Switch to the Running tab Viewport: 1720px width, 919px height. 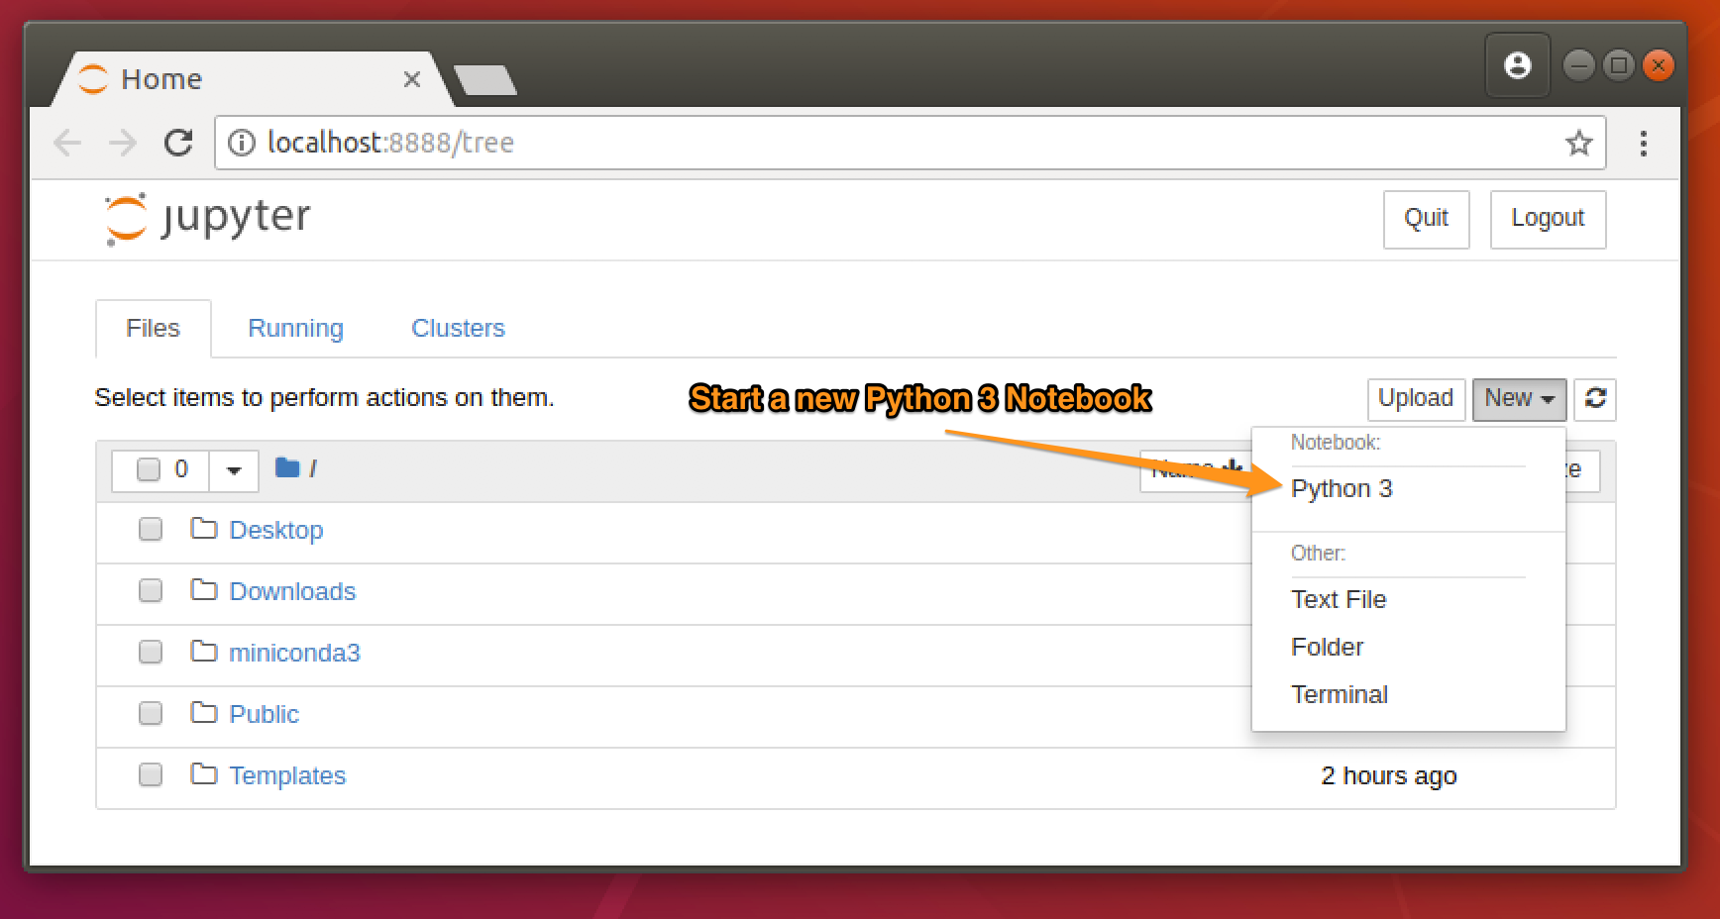coord(295,329)
